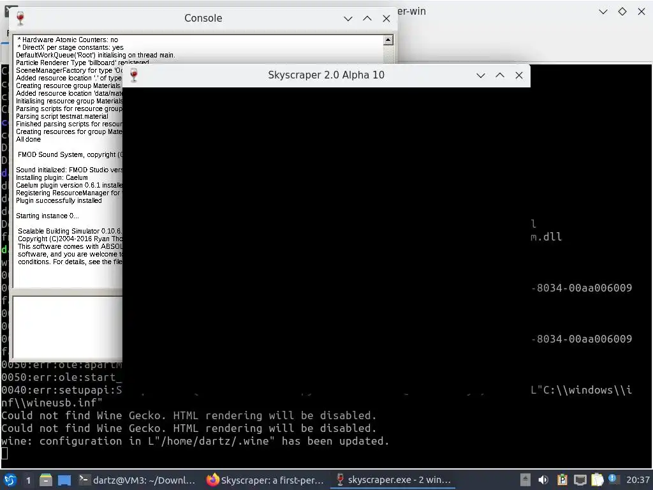
Task: Click the Skyscraper black render viewport
Action: (x=326, y=242)
